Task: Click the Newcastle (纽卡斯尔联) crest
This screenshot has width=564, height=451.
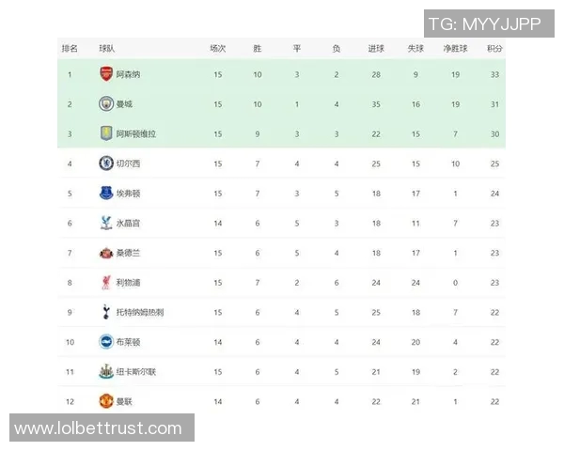Action: [x=106, y=371]
